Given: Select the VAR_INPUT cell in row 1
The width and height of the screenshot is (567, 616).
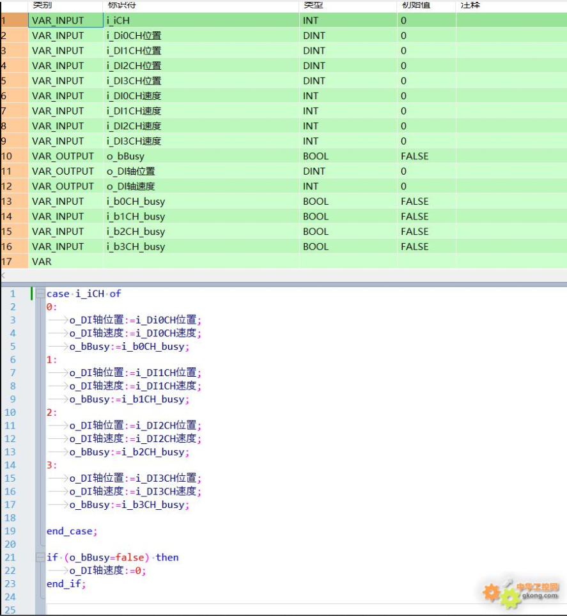Looking at the screenshot, I should point(66,20).
